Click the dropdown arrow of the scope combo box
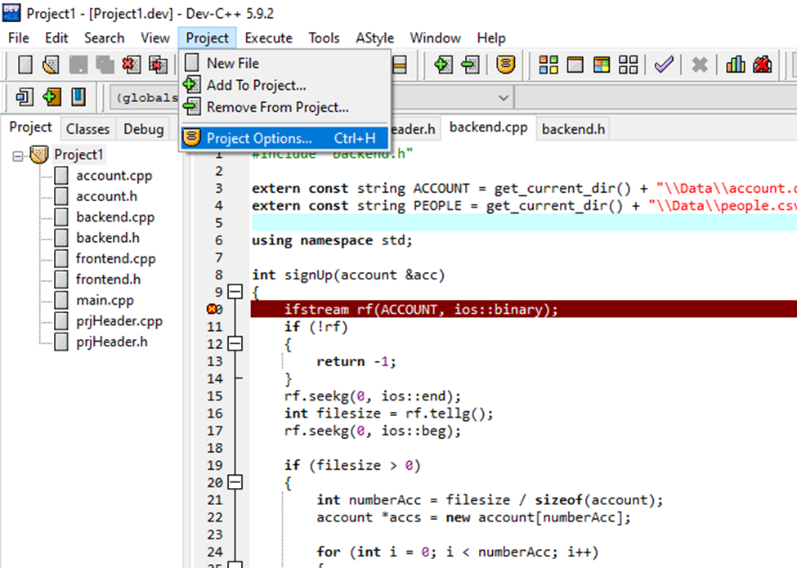Image resolution: width=797 pixels, height=568 pixels. pyautogui.click(x=504, y=97)
